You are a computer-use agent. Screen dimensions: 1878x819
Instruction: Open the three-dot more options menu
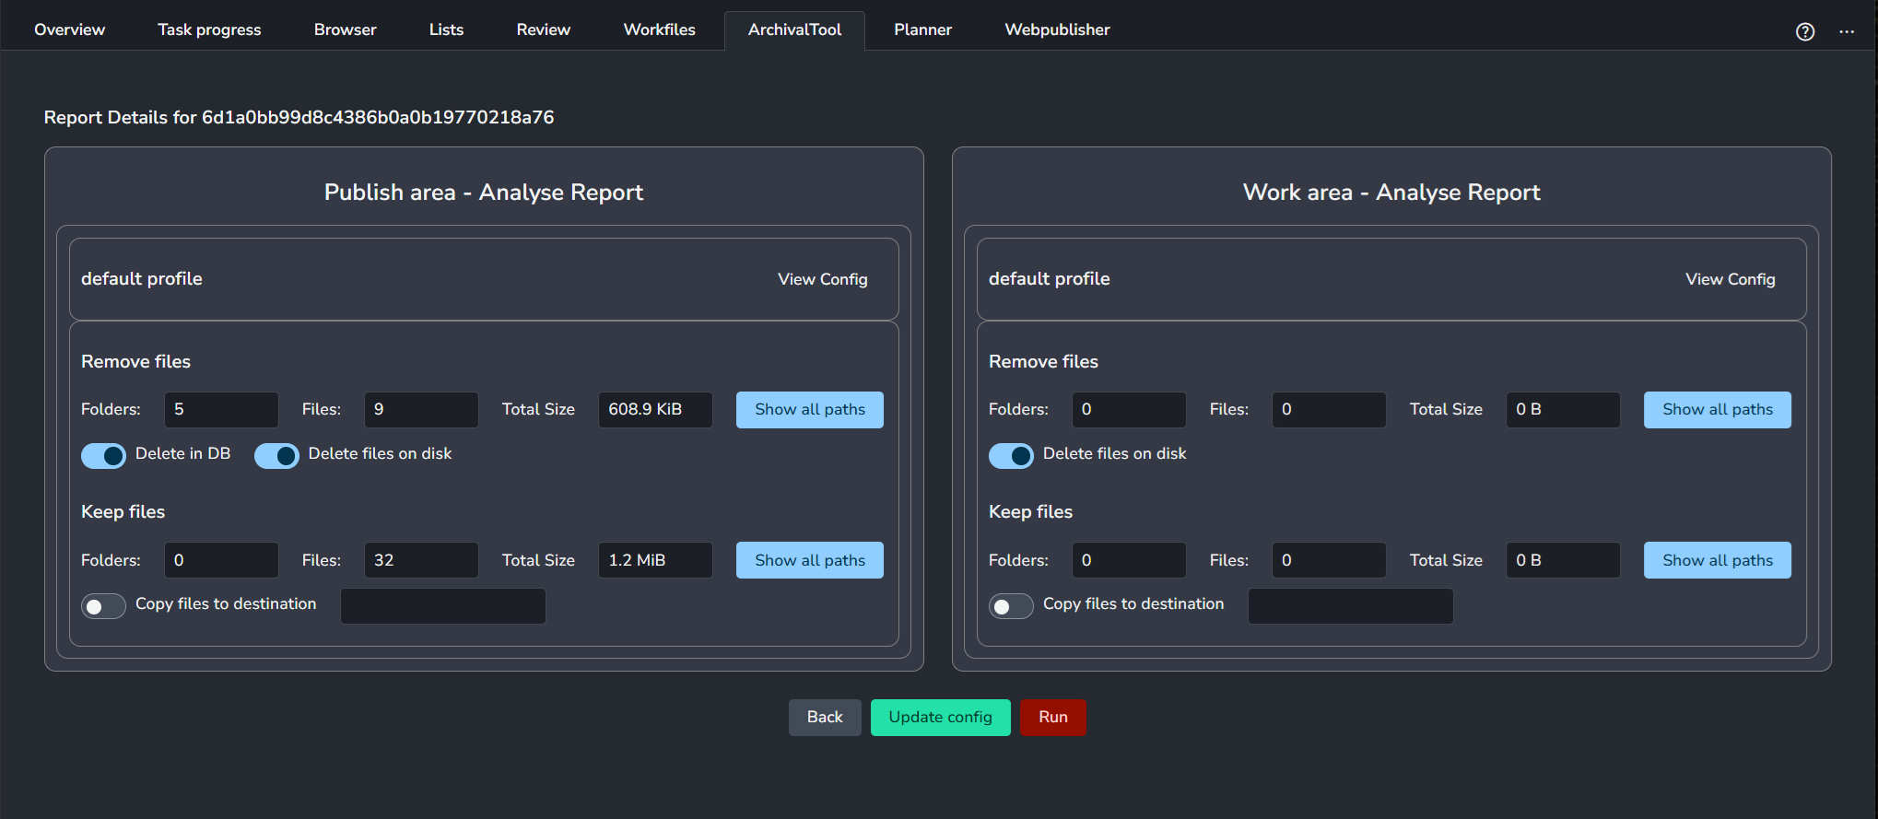click(x=1847, y=31)
